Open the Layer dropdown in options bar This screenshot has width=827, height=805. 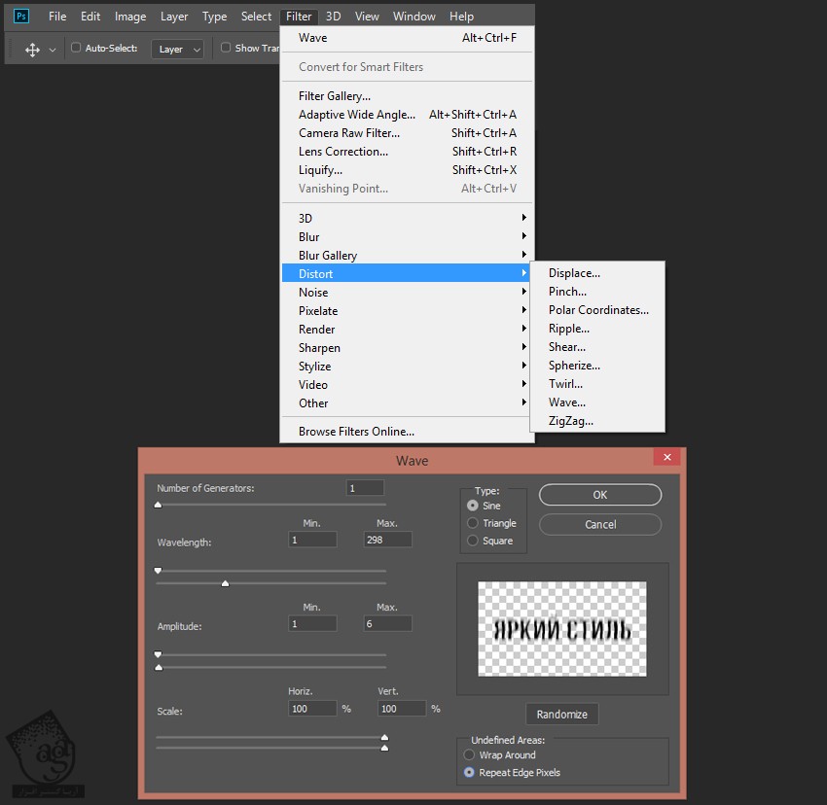point(177,49)
